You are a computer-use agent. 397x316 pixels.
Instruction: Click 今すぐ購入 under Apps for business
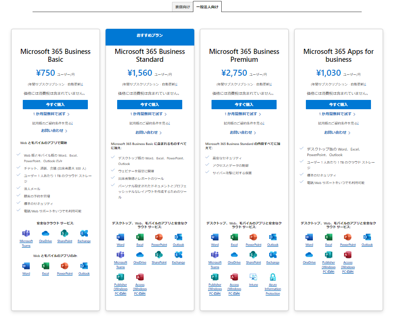338,105
